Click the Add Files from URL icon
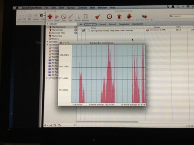The height and width of the screenshot is (145, 194). pos(144,16)
